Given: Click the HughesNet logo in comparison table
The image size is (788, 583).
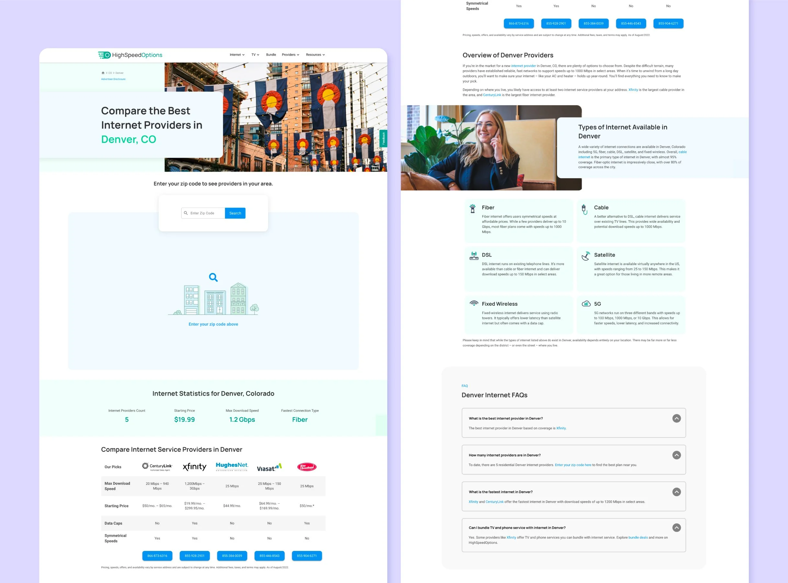Looking at the screenshot, I should pos(232,466).
